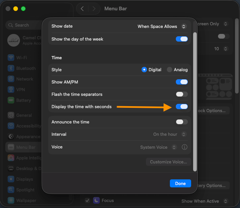Open General settings gear icon

11,115
